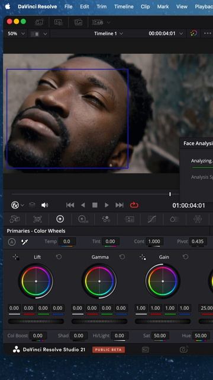The width and height of the screenshot is (213, 380).
Task: Toggle the Auto Balance 'A' button
Action: (12, 242)
